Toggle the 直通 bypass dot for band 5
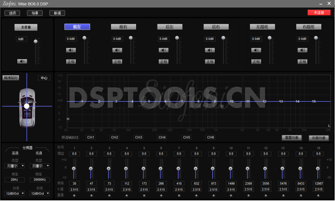The width and height of the screenshot is (335, 201). click(x=144, y=196)
